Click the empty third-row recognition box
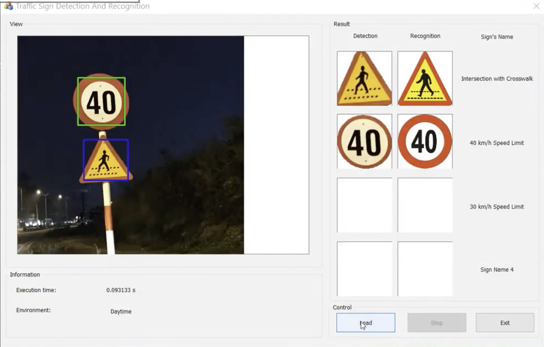 425,205
